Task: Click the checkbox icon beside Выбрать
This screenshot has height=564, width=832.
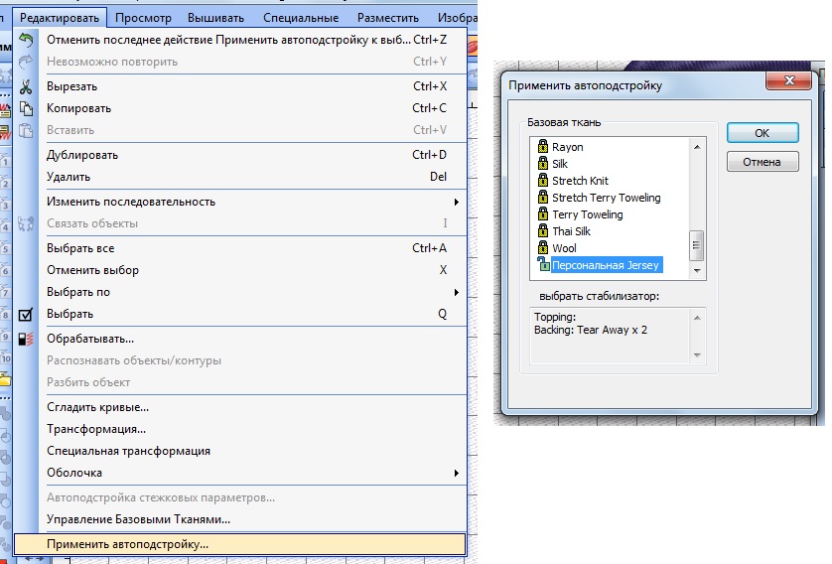Action: [26, 314]
